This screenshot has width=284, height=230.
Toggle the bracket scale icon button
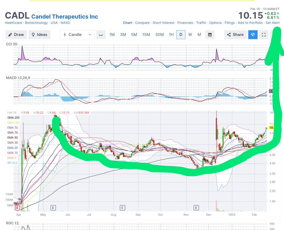[101, 35]
